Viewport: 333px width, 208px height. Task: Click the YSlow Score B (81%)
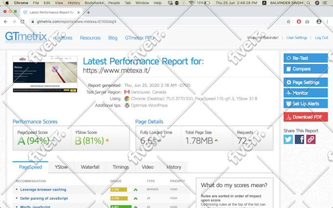[90, 141]
